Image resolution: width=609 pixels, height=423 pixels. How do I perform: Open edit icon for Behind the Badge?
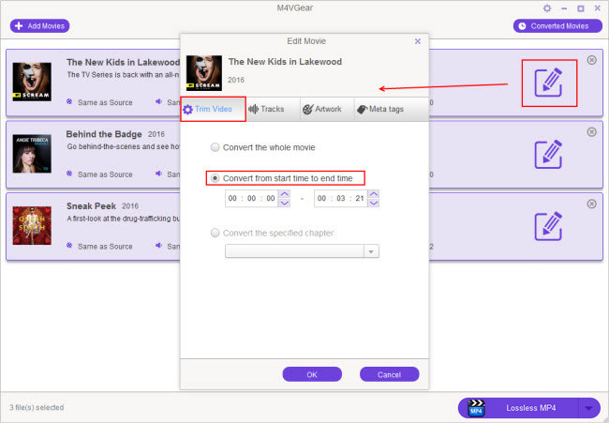click(x=548, y=155)
